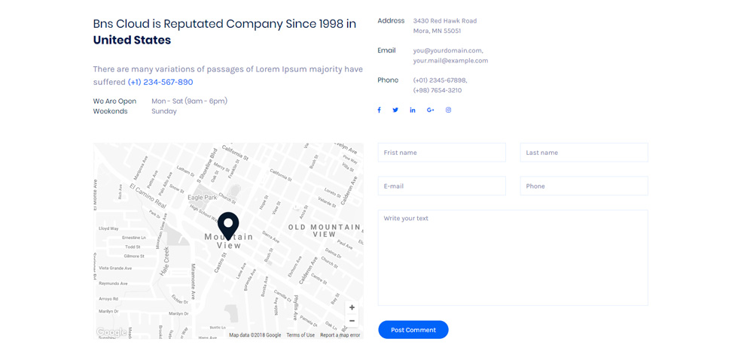Click Miramonte Ave label on map
The height and width of the screenshot is (354, 738).
point(193,281)
